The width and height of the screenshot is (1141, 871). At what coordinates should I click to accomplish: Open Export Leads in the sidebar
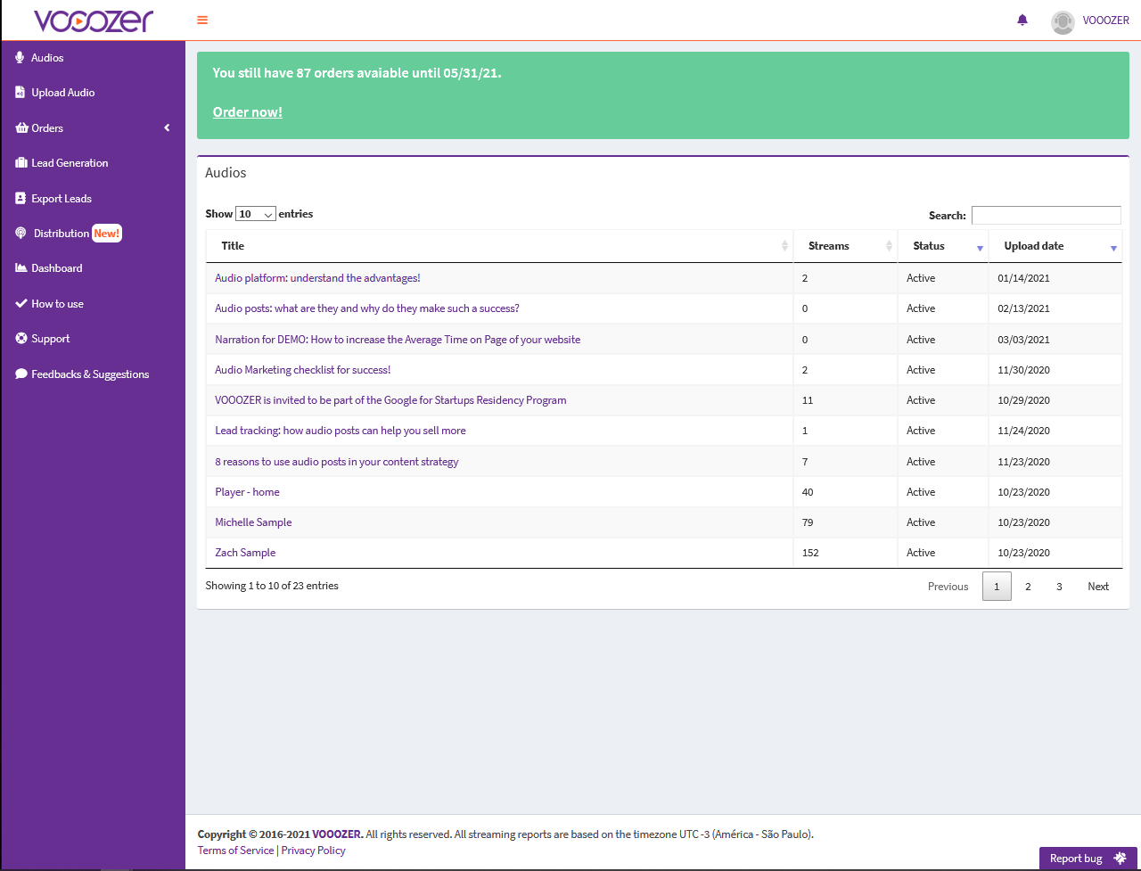(62, 199)
